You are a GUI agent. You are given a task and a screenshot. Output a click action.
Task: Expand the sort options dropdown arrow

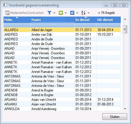click(89, 13)
